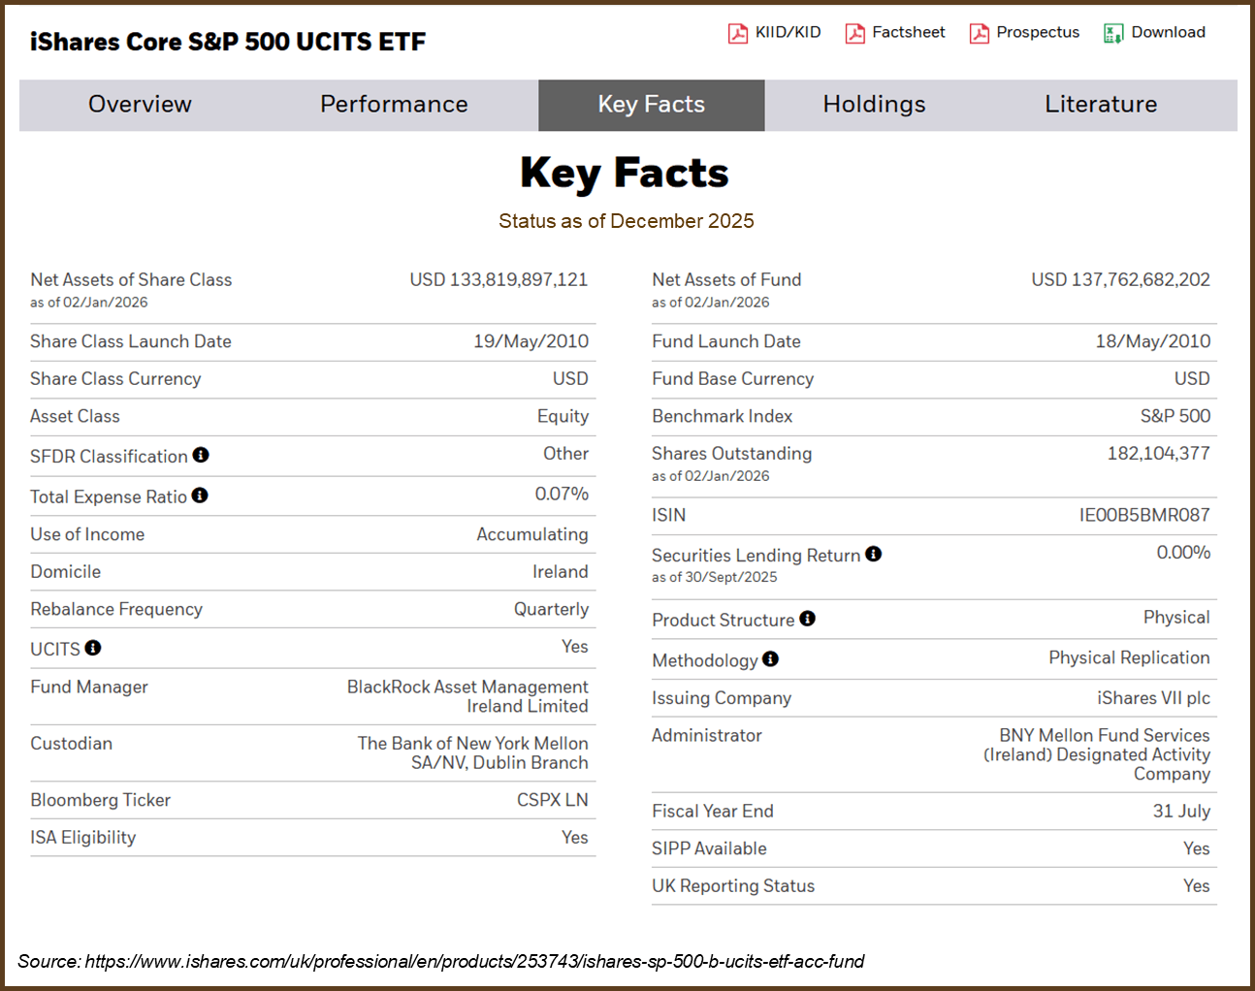1255x991 pixels.
Task: Click the Prospectus PDF icon
Action: 980,34
